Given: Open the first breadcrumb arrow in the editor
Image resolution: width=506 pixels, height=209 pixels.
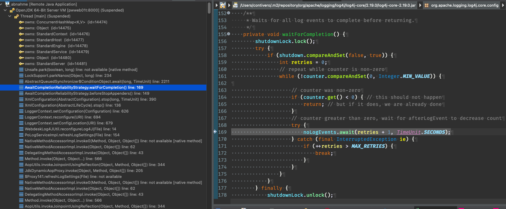Looking at the screenshot, I should (217, 5).
